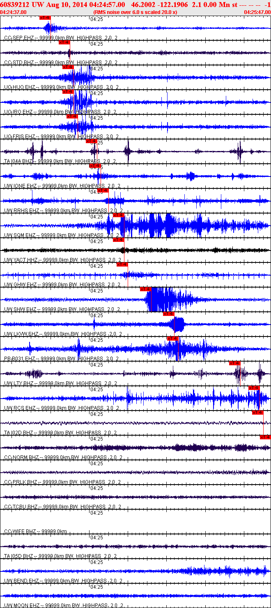Select the red pick flag on the UW RRHS trace
The height and width of the screenshot is (608, 271).
[x=103, y=190]
